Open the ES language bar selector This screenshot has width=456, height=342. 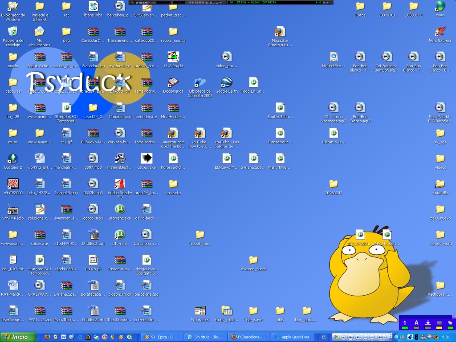(324, 337)
